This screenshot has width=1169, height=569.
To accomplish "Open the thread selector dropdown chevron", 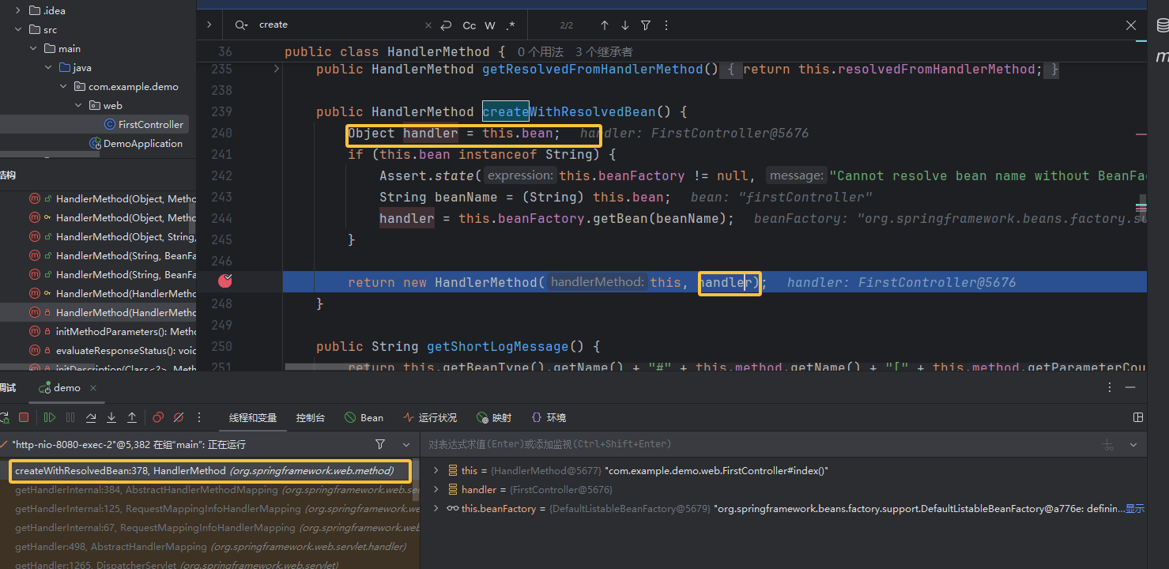I will [406, 445].
